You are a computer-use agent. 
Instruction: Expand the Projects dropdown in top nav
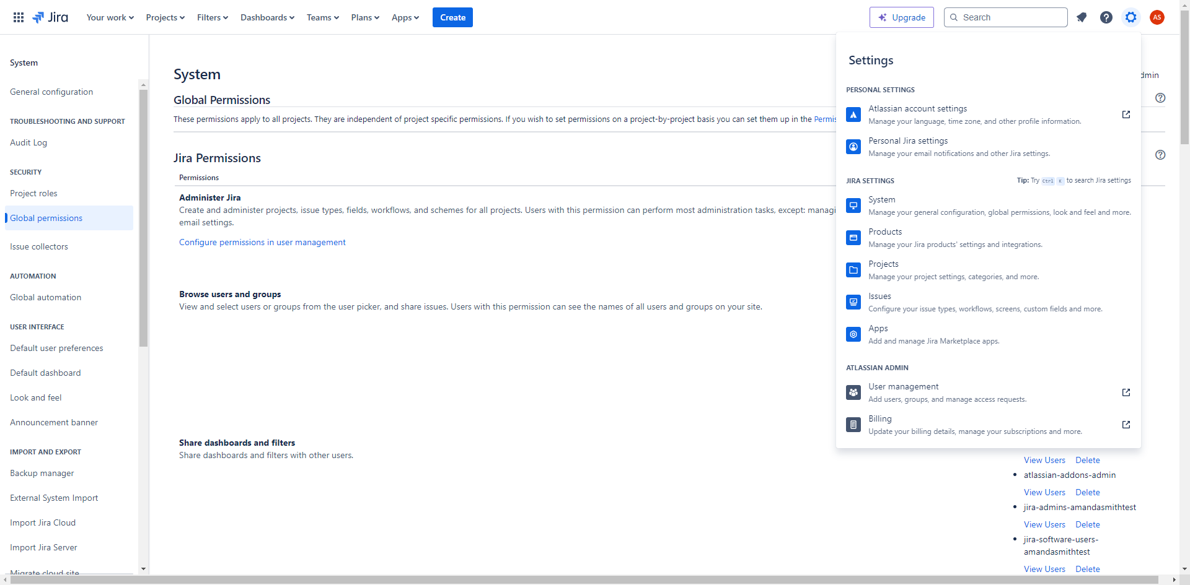pyautogui.click(x=165, y=17)
